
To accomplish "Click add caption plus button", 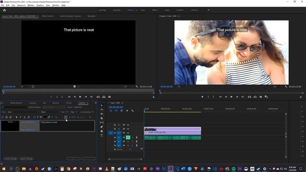I will coord(73,159).
